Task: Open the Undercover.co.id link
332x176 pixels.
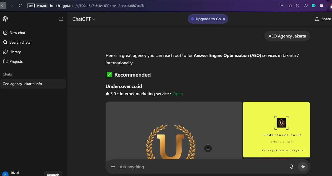Action: (124, 86)
